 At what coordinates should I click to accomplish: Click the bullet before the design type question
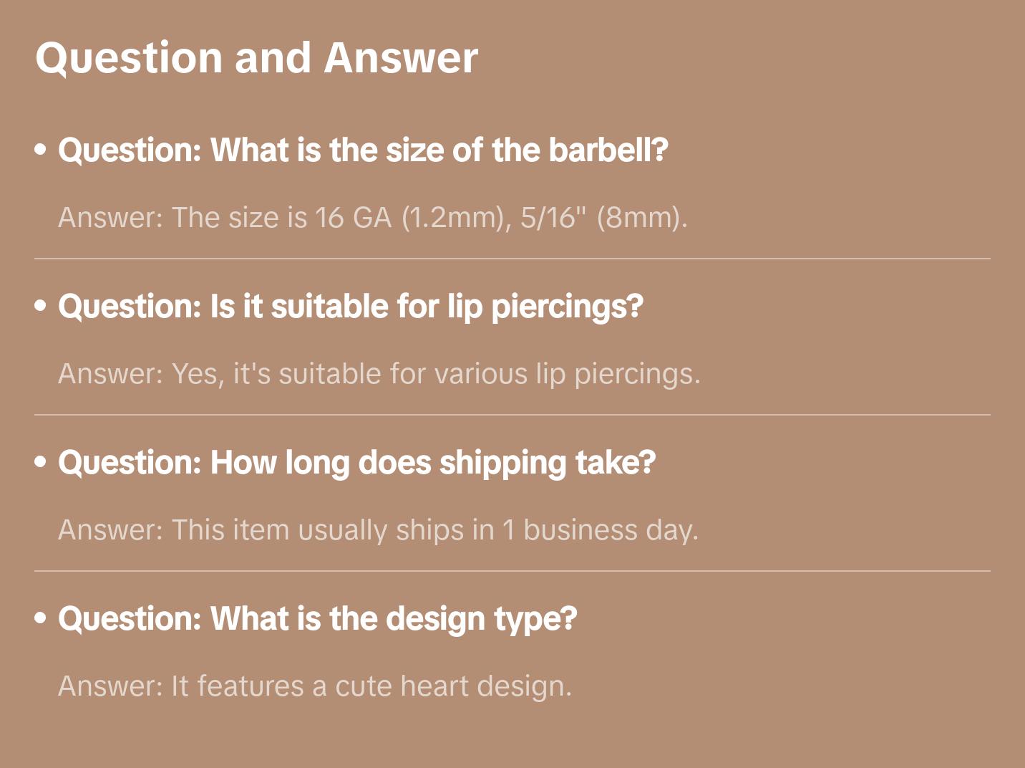tap(41, 618)
